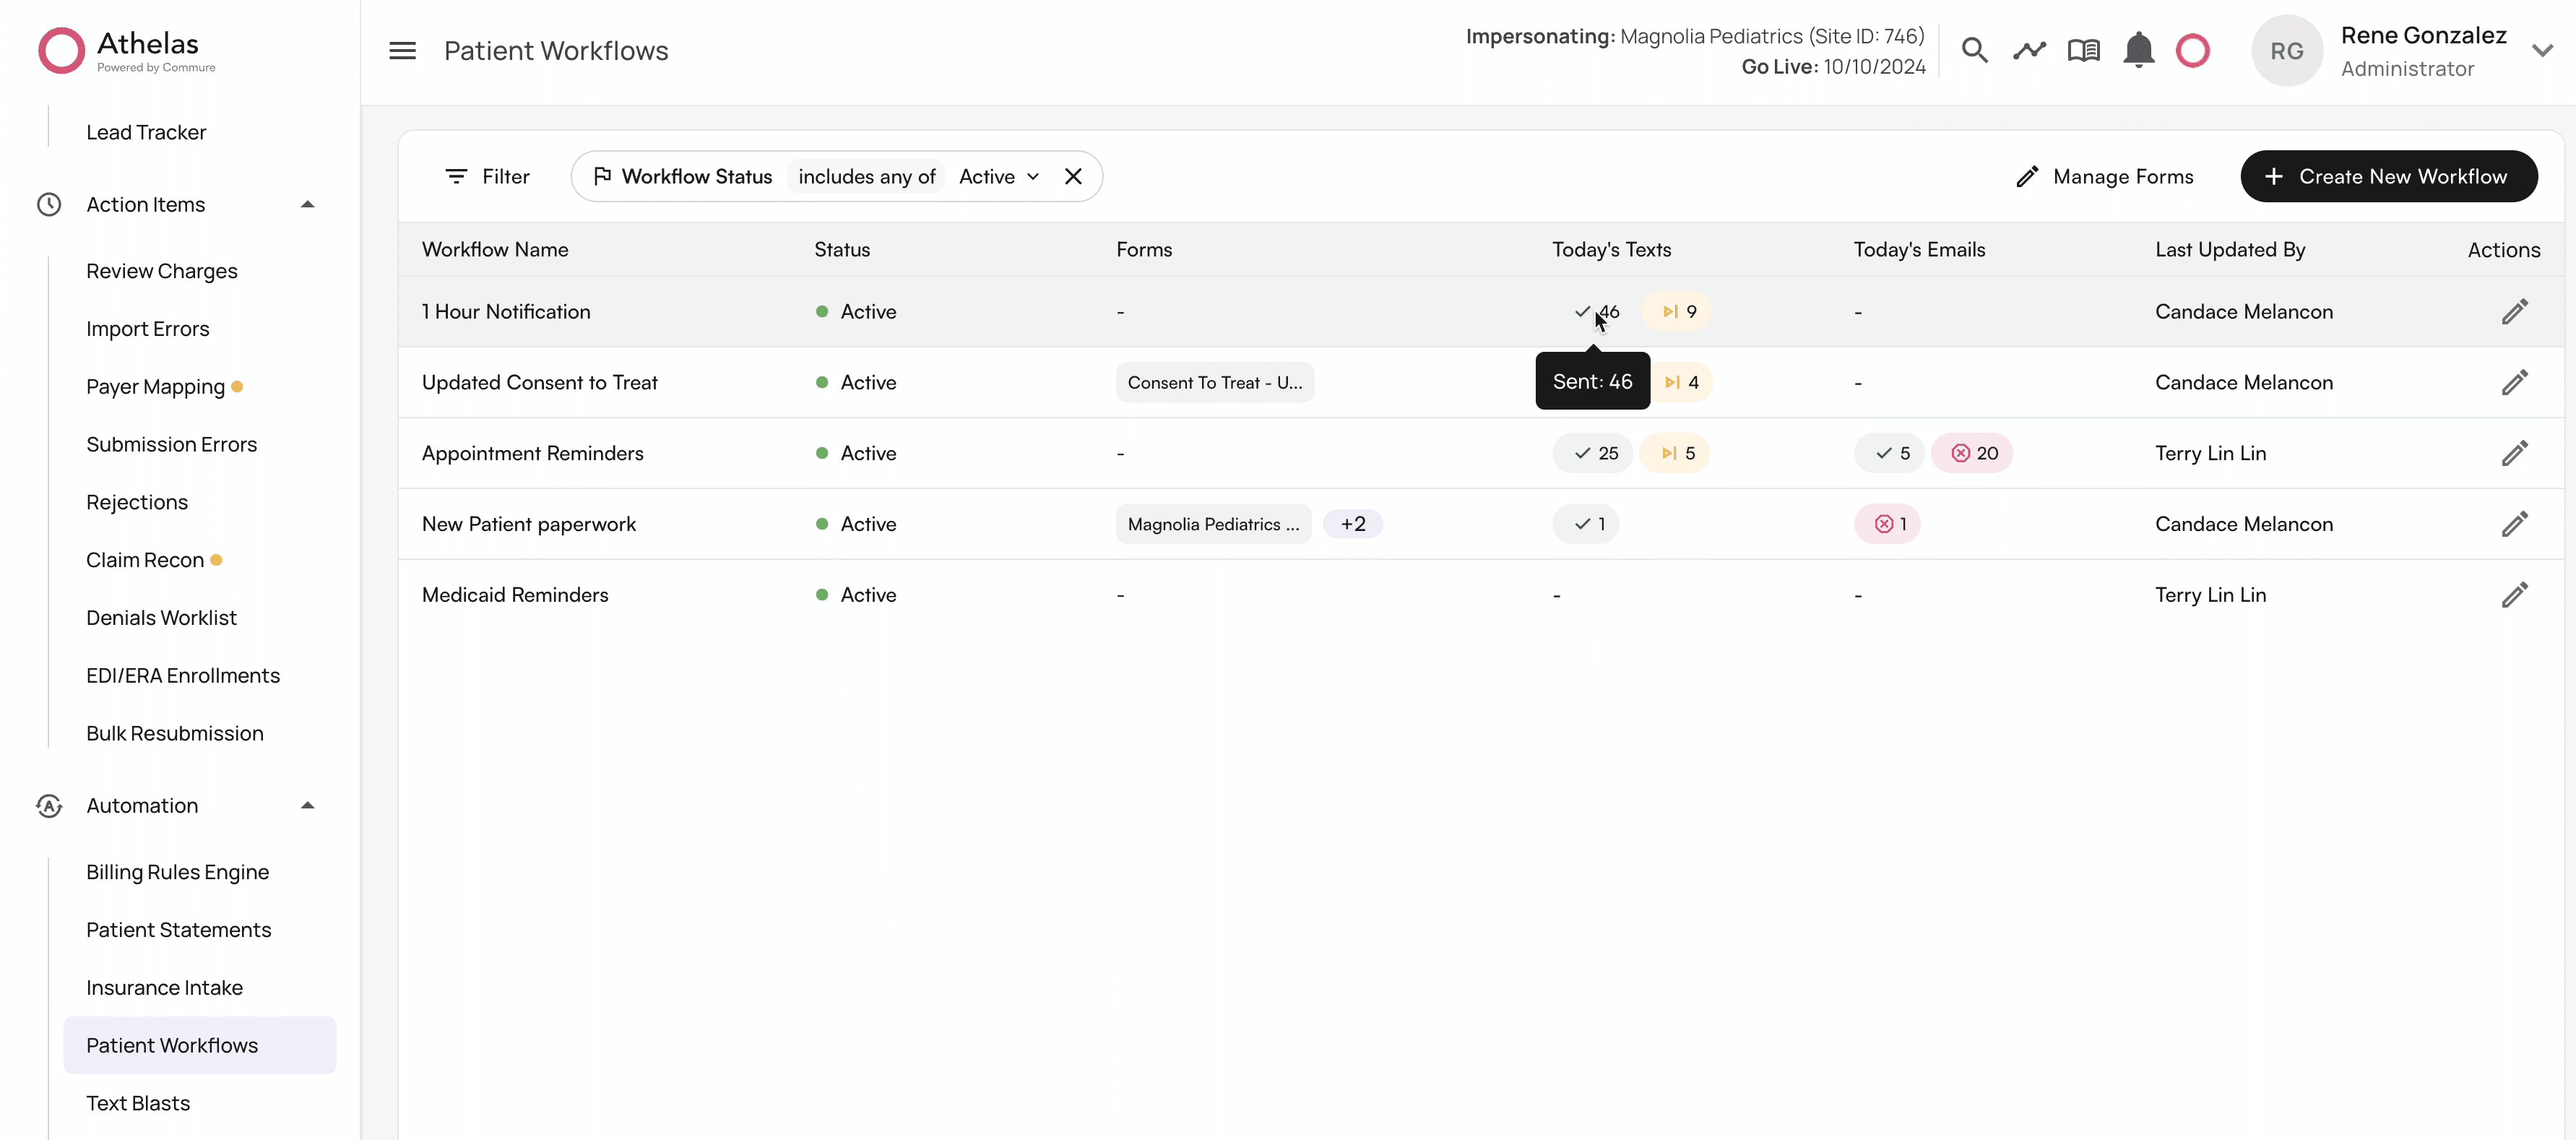2576x1140 pixels.
Task: Open the notifications bell
Action: click(x=2138, y=50)
